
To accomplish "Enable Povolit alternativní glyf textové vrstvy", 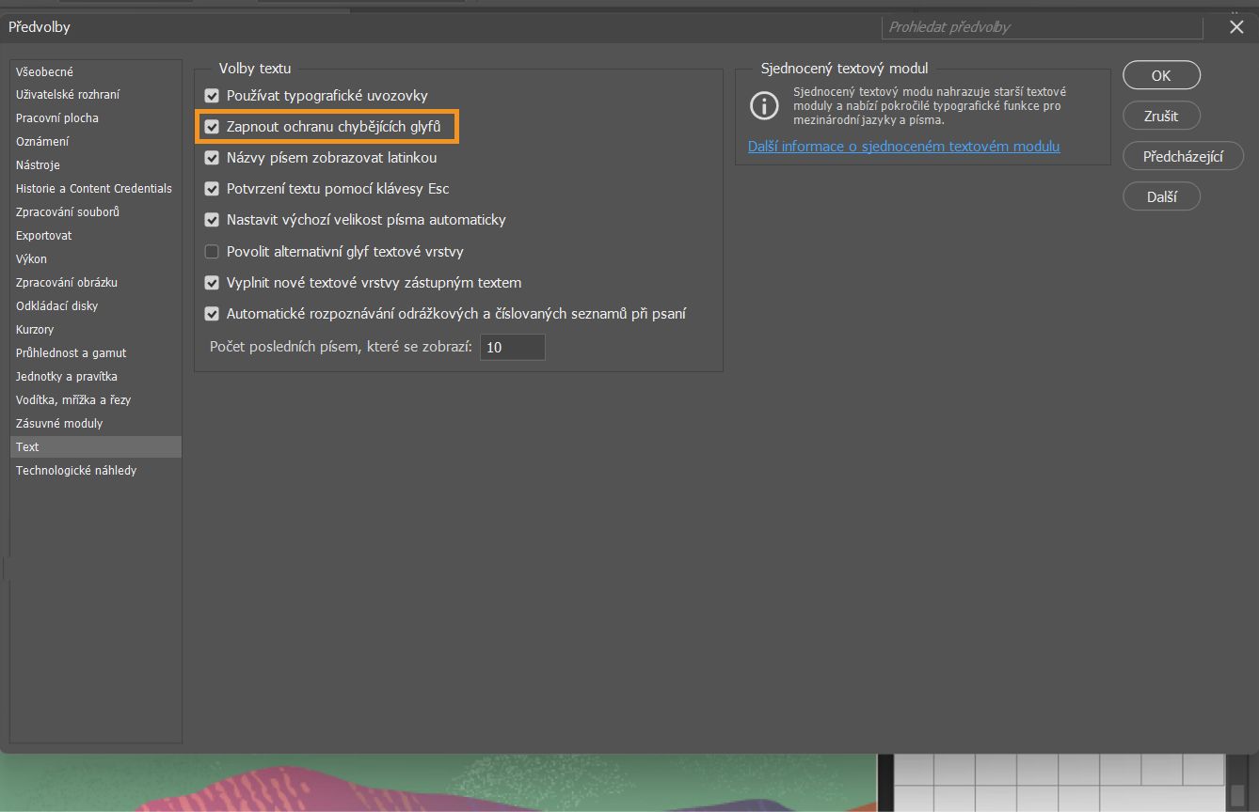I will [212, 252].
